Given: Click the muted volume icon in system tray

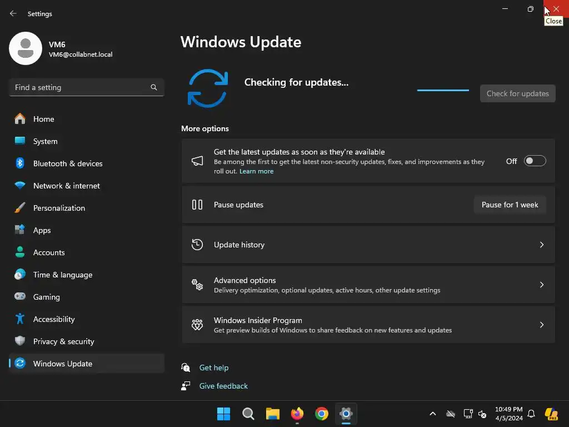Looking at the screenshot, I should tap(482, 414).
